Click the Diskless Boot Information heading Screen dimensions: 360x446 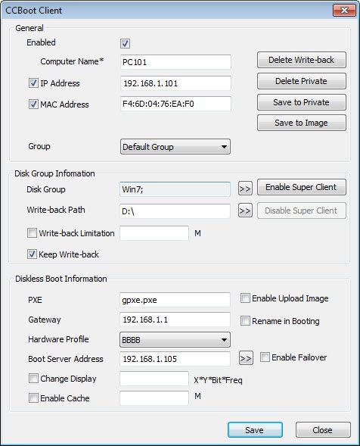tap(61, 279)
